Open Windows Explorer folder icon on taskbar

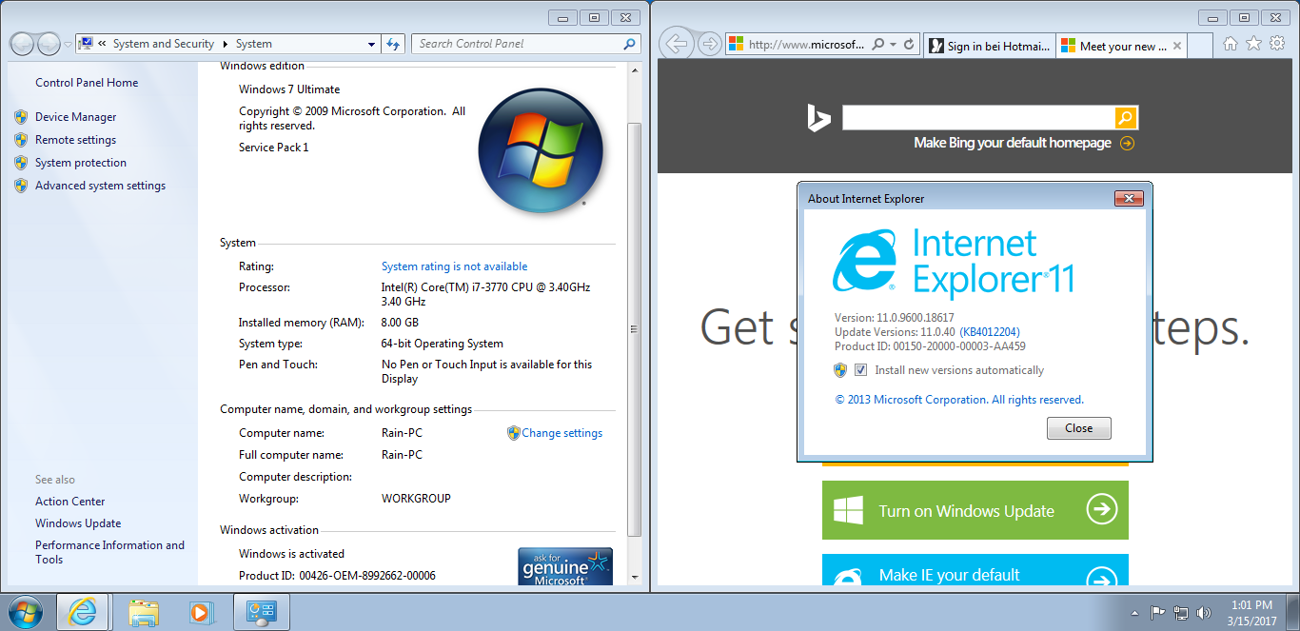click(143, 612)
